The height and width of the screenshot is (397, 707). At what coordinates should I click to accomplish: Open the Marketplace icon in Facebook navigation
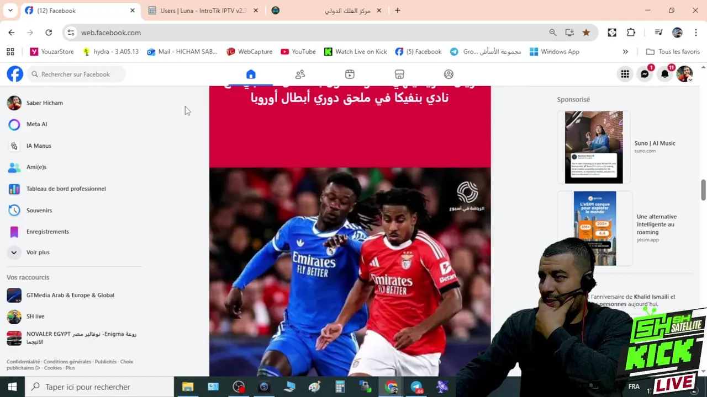[x=399, y=74]
